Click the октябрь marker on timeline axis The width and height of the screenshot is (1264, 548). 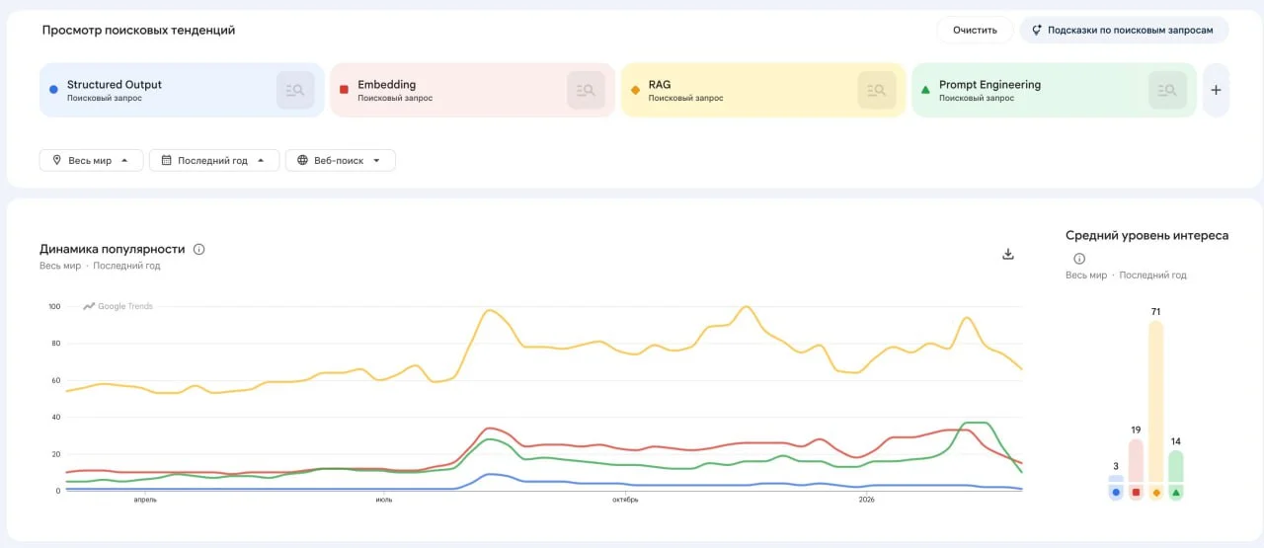(x=624, y=500)
